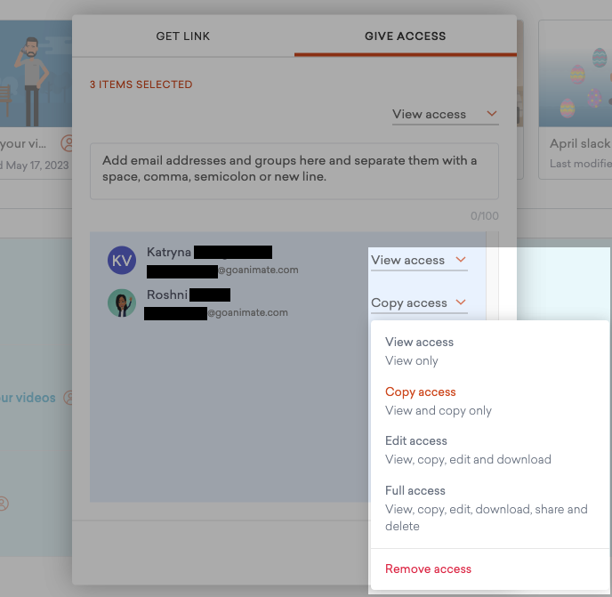612x597 pixels.
Task: Click the May 17, 2023 date text
Action: pyautogui.click(x=37, y=165)
